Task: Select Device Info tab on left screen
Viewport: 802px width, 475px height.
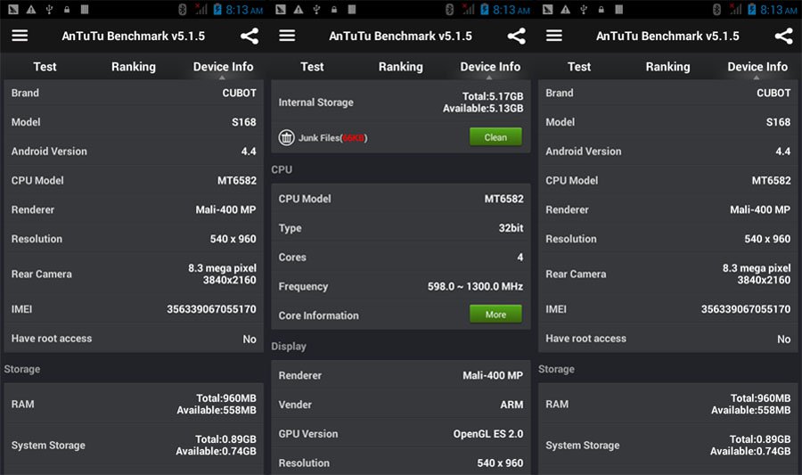Action: pyautogui.click(x=223, y=67)
